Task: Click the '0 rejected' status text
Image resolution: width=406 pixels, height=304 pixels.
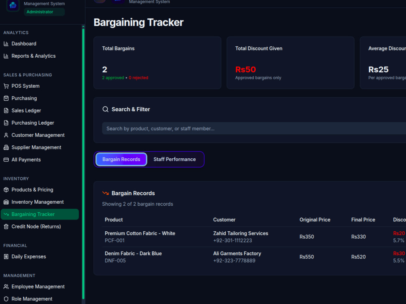Action: pos(138,78)
